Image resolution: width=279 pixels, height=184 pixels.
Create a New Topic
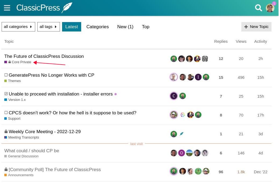click(256, 27)
